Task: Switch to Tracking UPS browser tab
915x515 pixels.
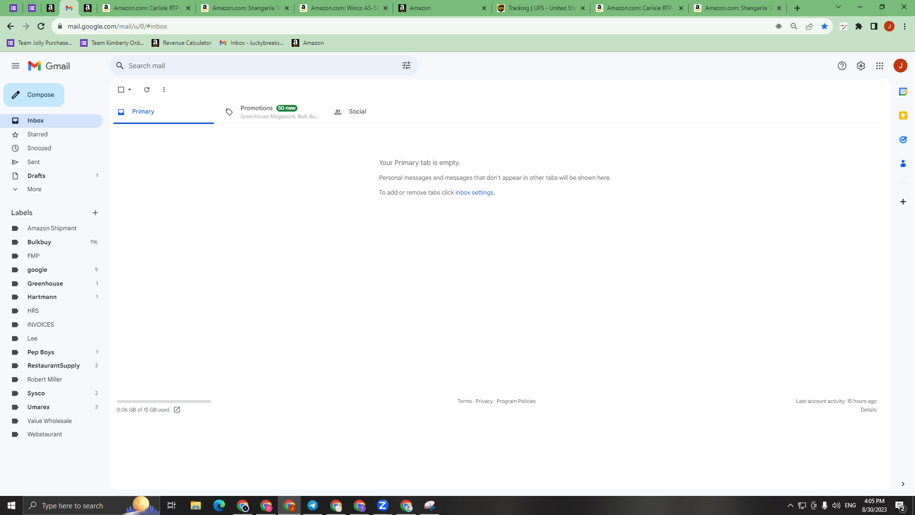Action: 541,8
